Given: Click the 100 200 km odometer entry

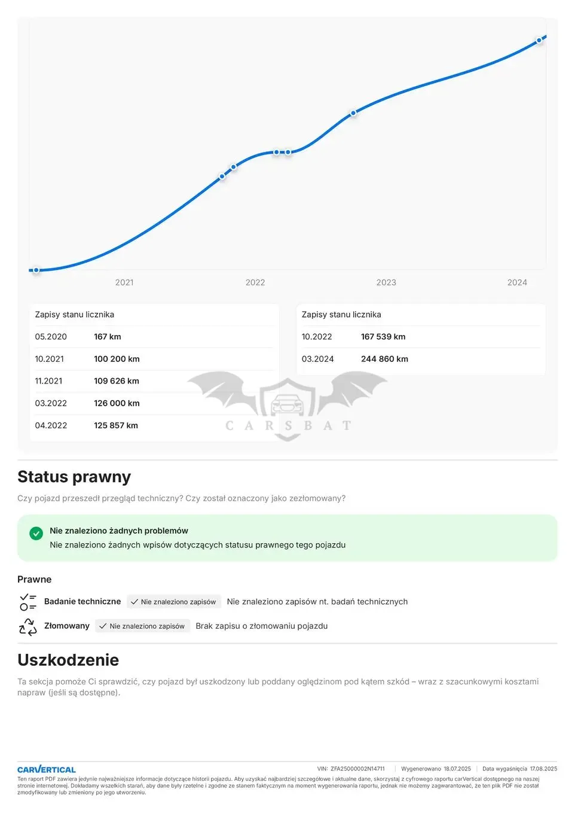Looking at the screenshot, I should click(x=117, y=359).
